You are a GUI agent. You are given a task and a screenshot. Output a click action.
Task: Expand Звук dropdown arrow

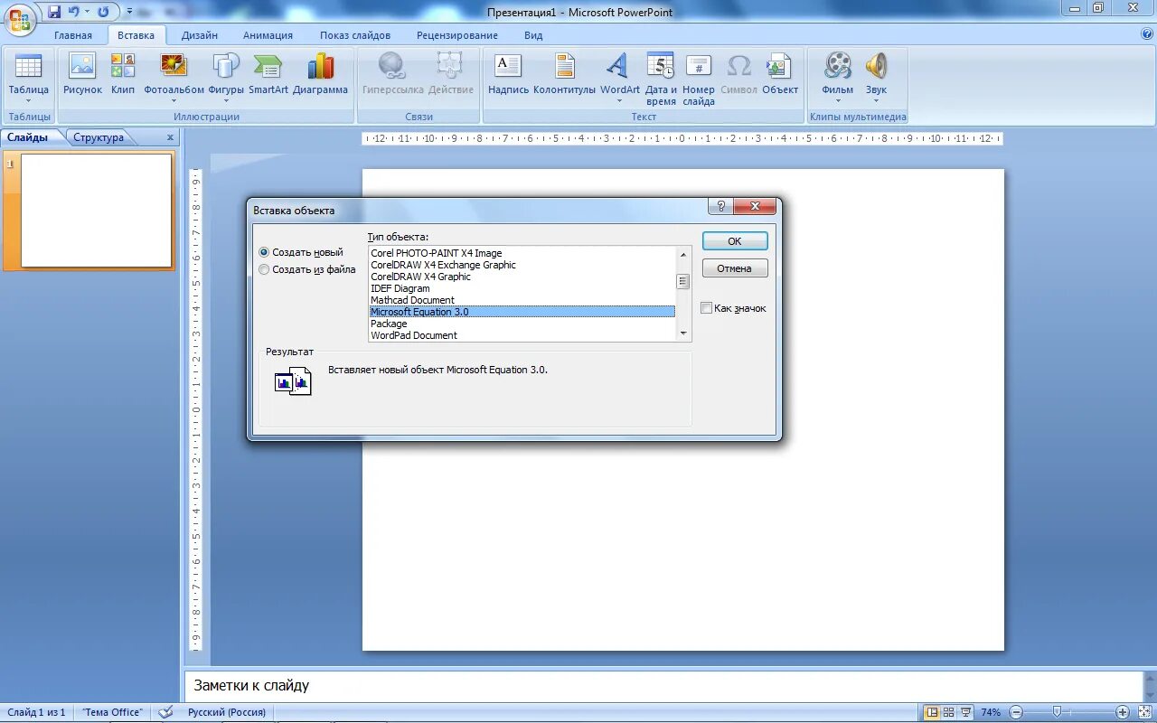876,101
